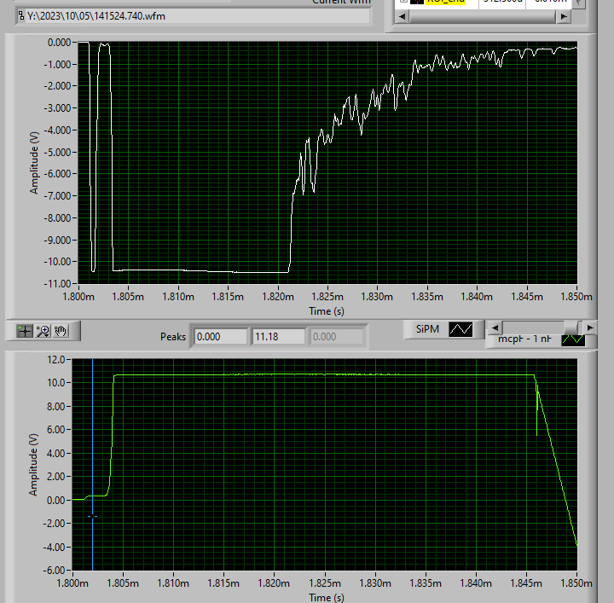614x603 pixels.
Task: Click the lower graph 1.850m time axis end label
Action: [576, 583]
